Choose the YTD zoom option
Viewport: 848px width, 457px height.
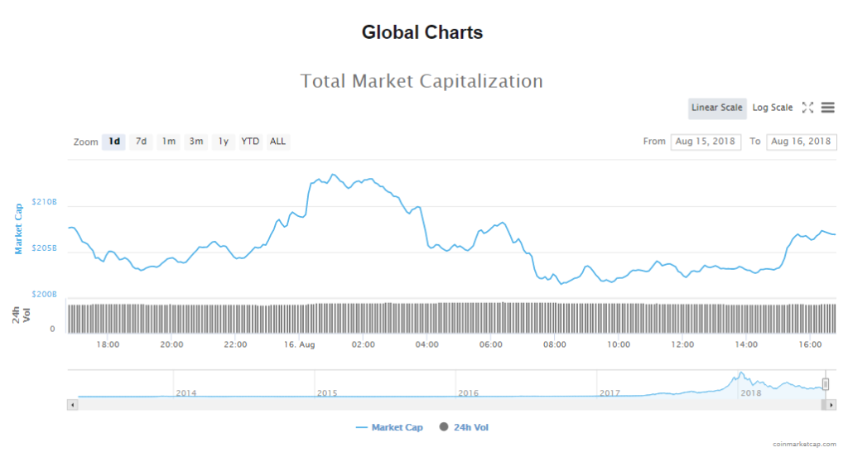click(250, 142)
